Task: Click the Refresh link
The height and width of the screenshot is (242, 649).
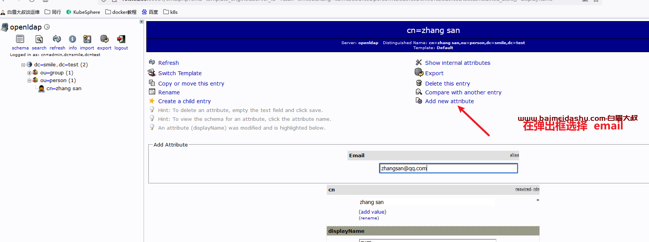Action: (169, 63)
